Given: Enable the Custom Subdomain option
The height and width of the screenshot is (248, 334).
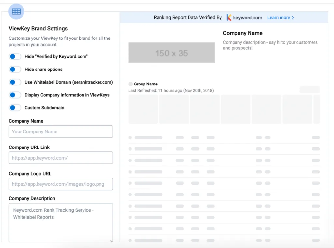Looking at the screenshot, I should pos(15,108).
